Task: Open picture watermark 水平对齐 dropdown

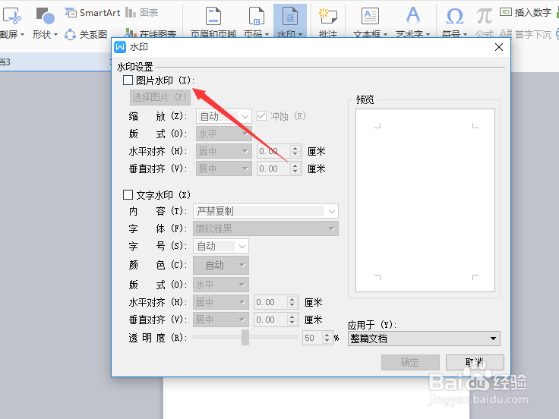Action: (x=224, y=151)
